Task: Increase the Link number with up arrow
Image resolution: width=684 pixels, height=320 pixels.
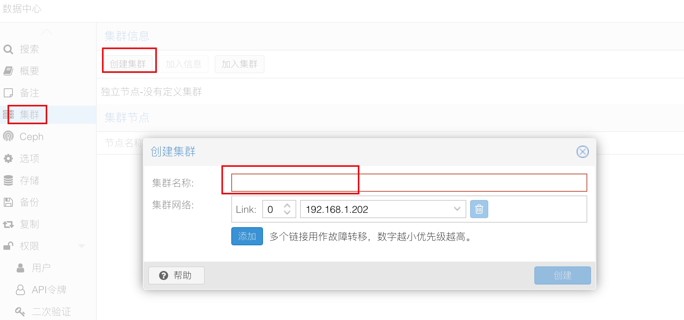Action: tap(287, 206)
